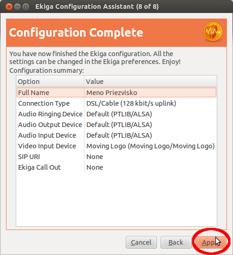Select the Audio Output Device row
The width and height of the screenshot is (233, 255).
click(116, 125)
